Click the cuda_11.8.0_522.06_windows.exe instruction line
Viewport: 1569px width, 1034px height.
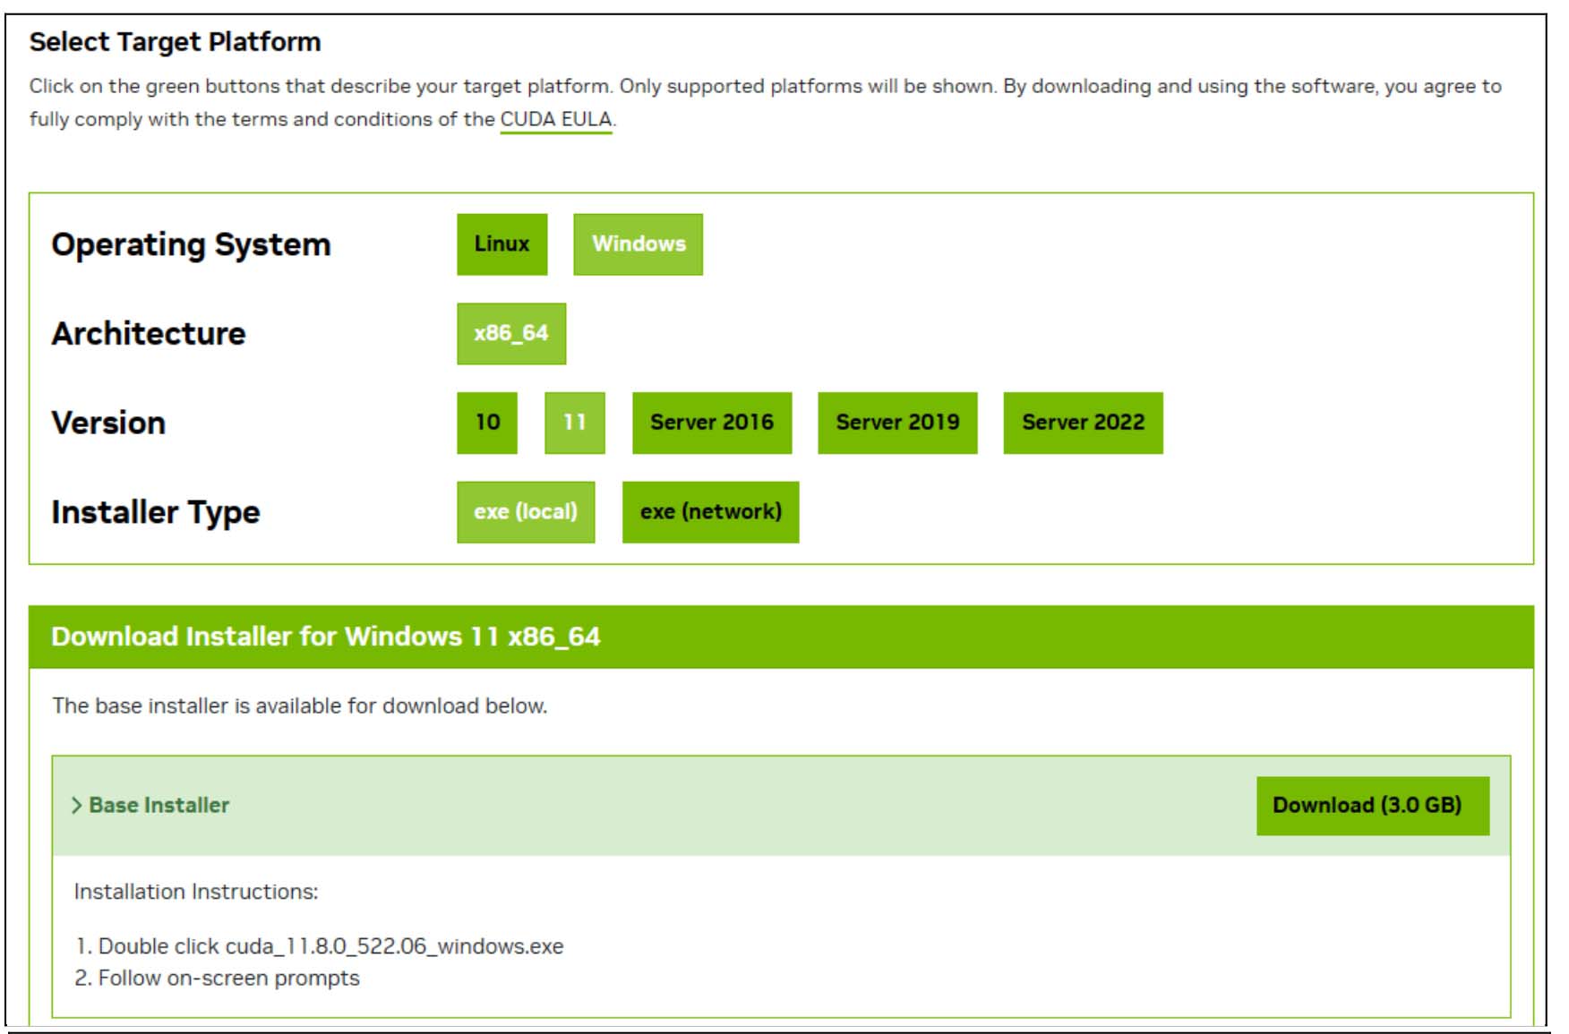point(320,946)
